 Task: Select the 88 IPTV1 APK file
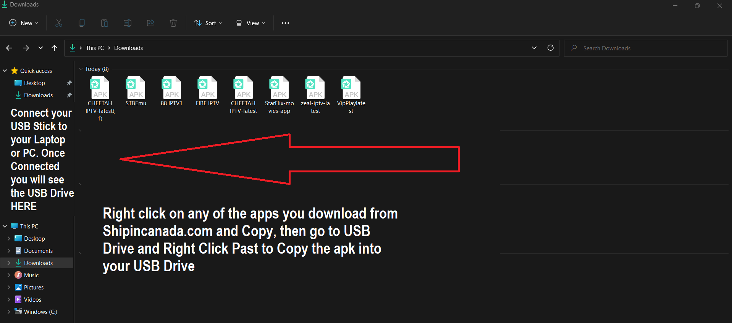click(172, 92)
